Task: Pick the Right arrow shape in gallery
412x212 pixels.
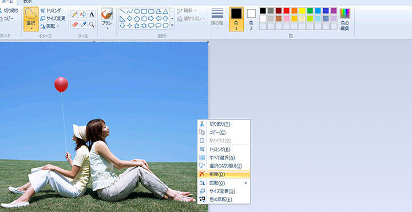Action: [151, 19]
